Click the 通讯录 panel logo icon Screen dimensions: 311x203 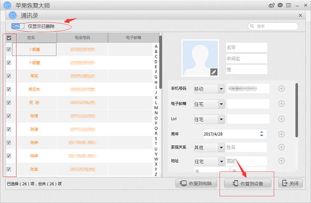click(12, 15)
